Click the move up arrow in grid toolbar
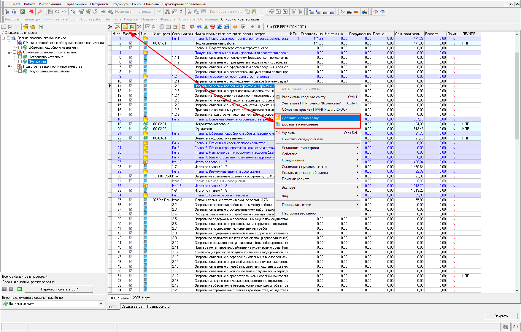This screenshot has height=332, width=521. click(x=252, y=27)
